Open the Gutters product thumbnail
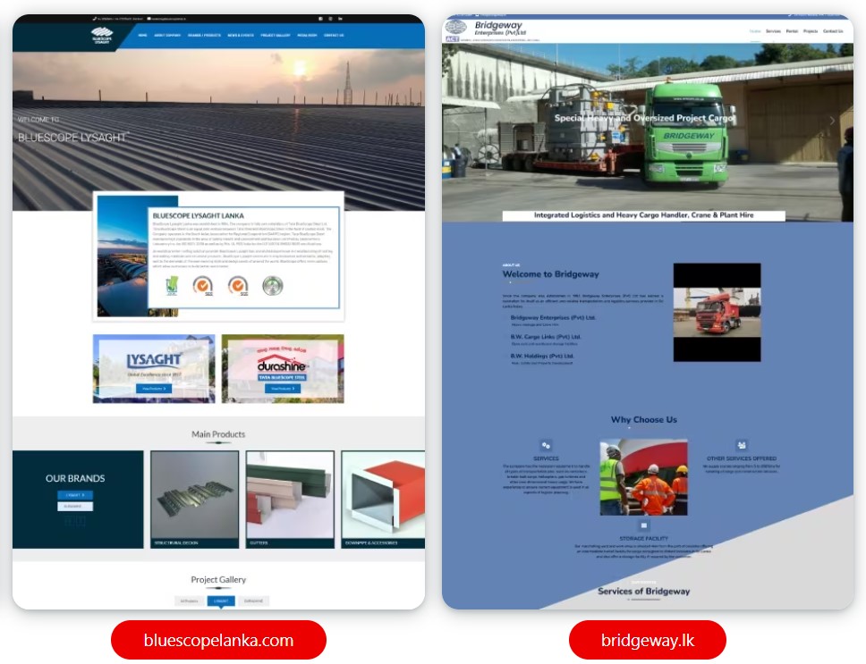The image size is (866, 664). 290,499
